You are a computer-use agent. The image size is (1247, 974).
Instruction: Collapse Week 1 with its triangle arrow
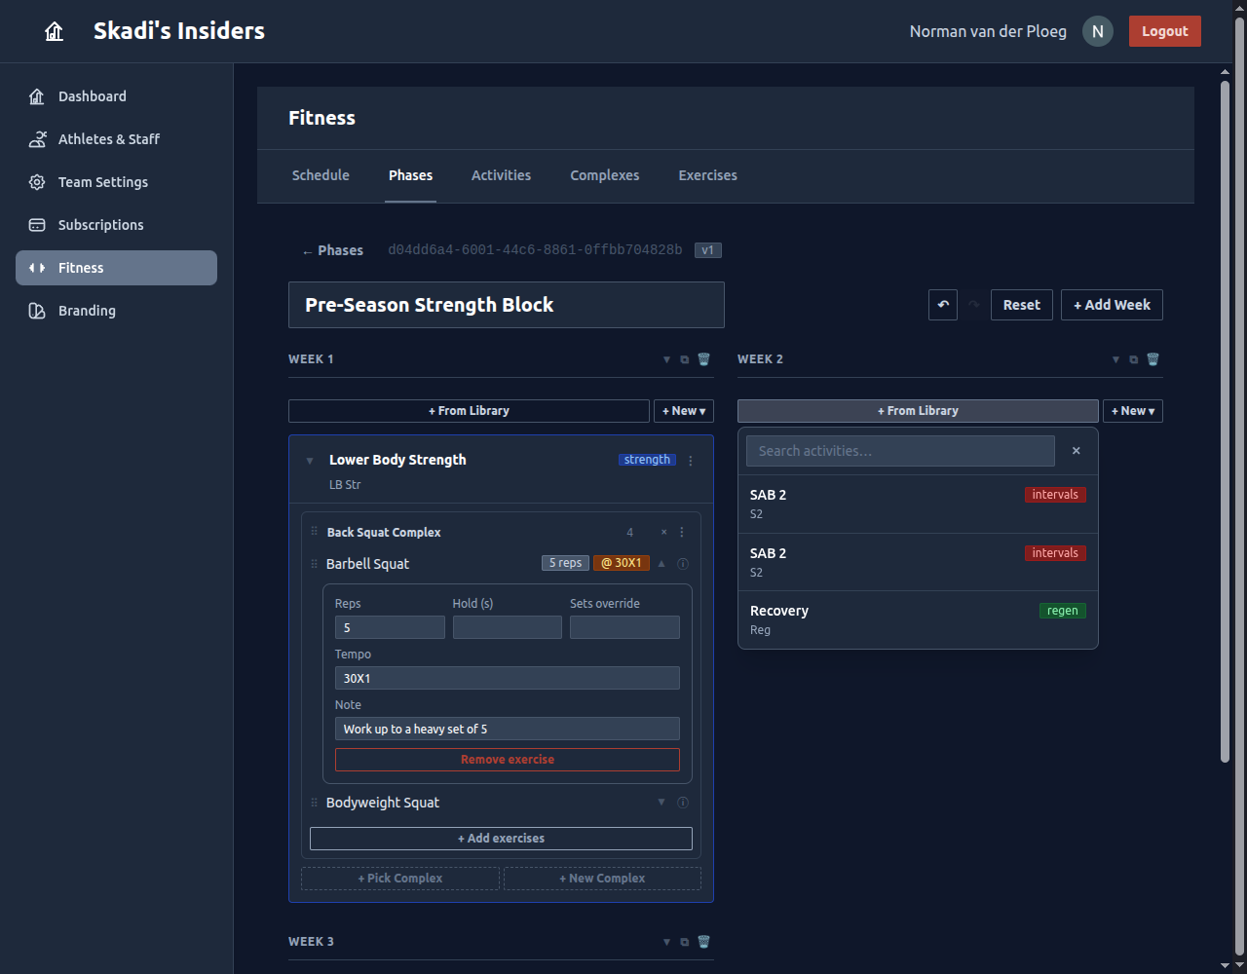(667, 359)
